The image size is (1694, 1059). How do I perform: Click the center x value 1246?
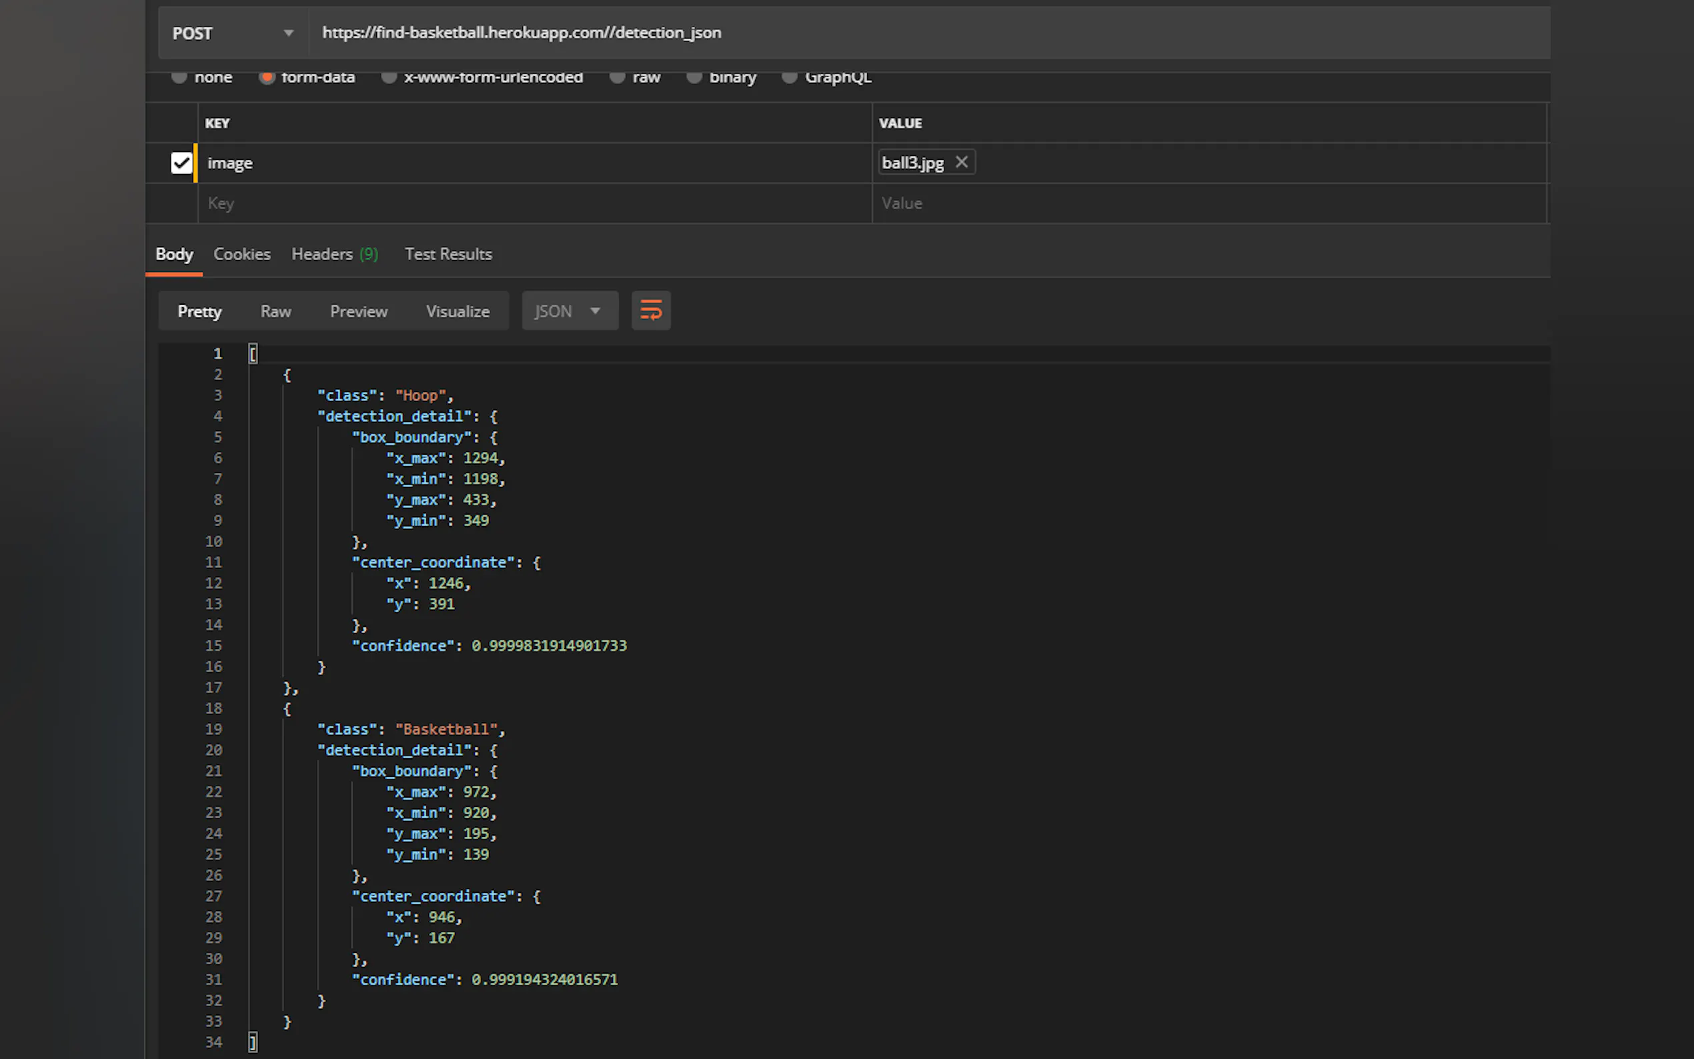pos(446,584)
